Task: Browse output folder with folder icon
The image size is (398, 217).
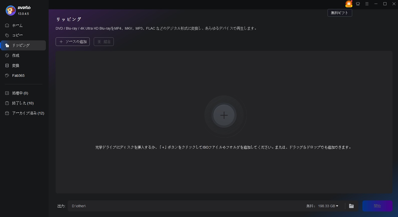Action: [x=351, y=206]
